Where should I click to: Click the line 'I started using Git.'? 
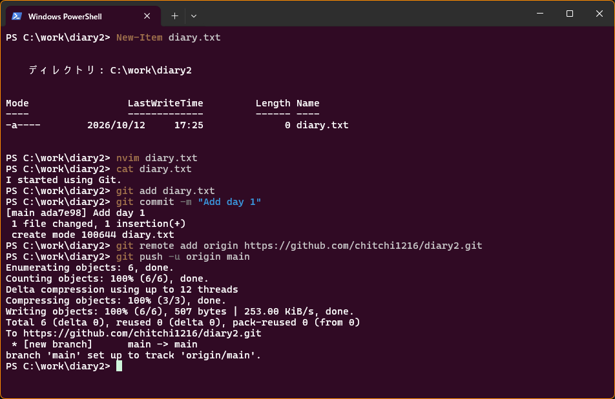63,180
